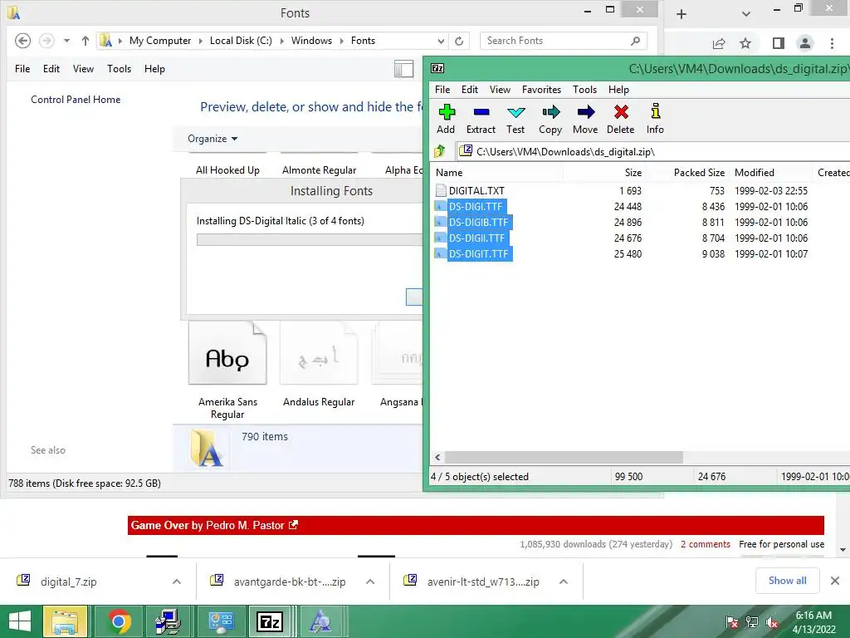Click the Search Fonts input field
Image resolution: width=850 pixels, height=638 pixels.
(x=557, y=41)
